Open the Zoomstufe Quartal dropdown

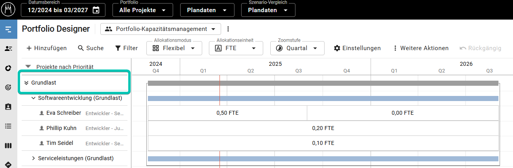point(297,48)
